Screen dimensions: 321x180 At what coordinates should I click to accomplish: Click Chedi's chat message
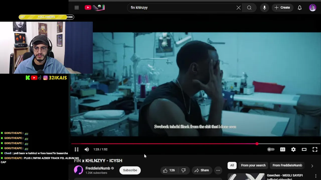tap(34, 153)
